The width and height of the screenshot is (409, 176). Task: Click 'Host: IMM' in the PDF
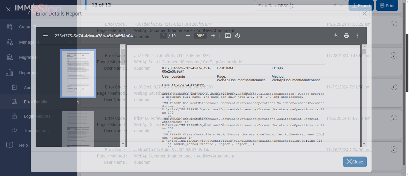point(225,68)
